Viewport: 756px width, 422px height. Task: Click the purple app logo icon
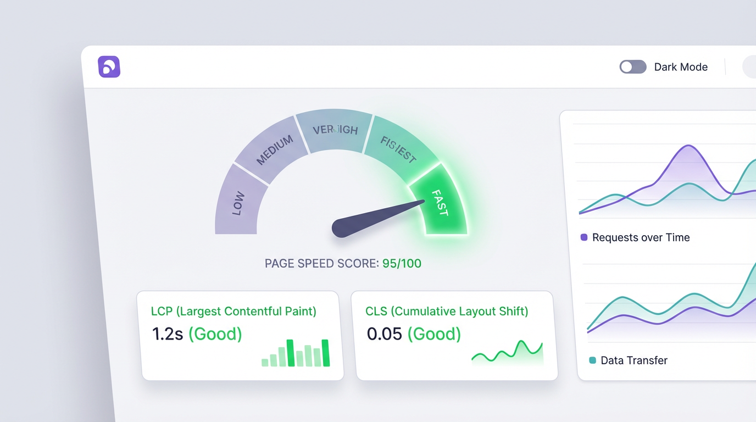coord(109,66)
